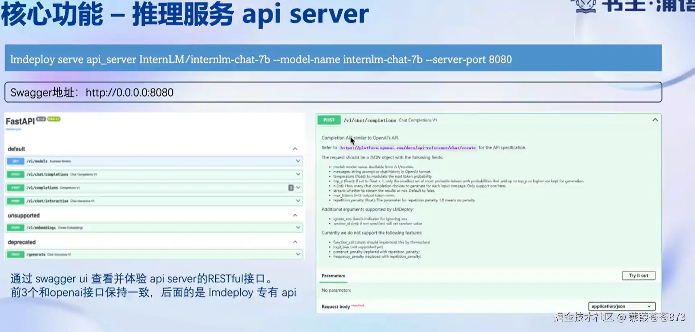The image size is (695, 332).
Task: Click the Request body label
Action: tap(336, 307)
